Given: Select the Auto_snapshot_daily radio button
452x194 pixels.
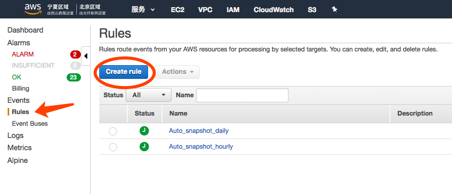Looking at the screenshot, I should (113, 131).
